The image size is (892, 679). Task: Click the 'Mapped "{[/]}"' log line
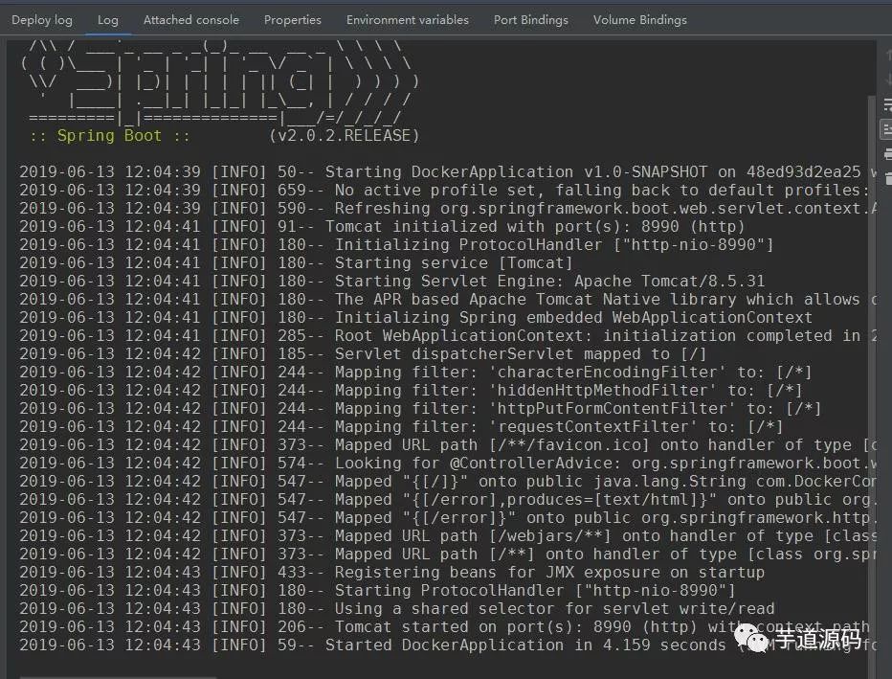pyautogui.click(x=448, y=482)
